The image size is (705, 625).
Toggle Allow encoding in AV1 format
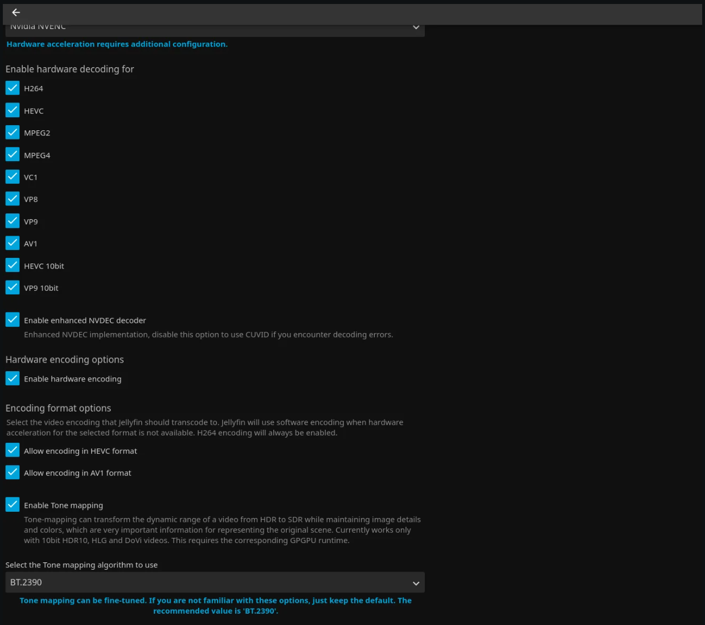click(13, 472)
